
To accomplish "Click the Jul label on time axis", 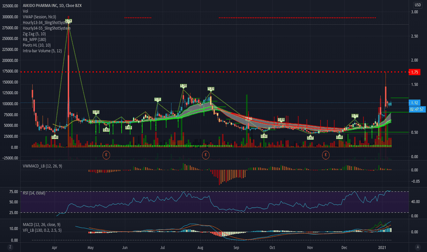I will click(163, 247).
